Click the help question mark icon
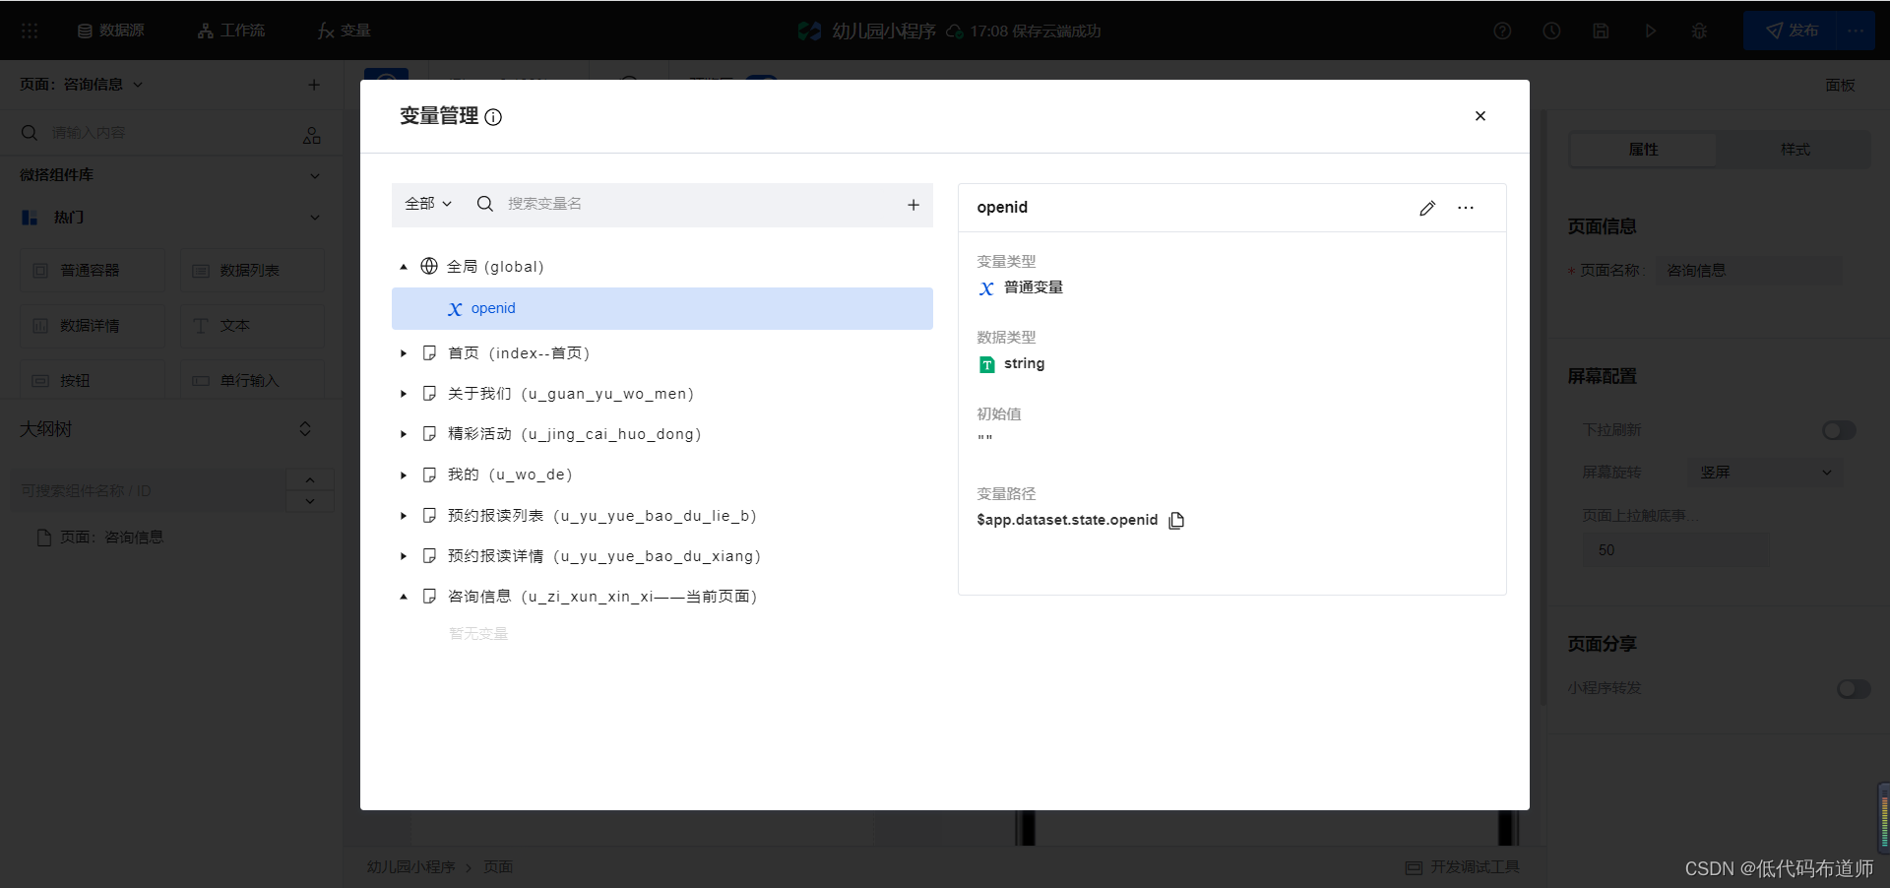The height and width of the screenshot is (888, 1890). (x=1502, y=31)
